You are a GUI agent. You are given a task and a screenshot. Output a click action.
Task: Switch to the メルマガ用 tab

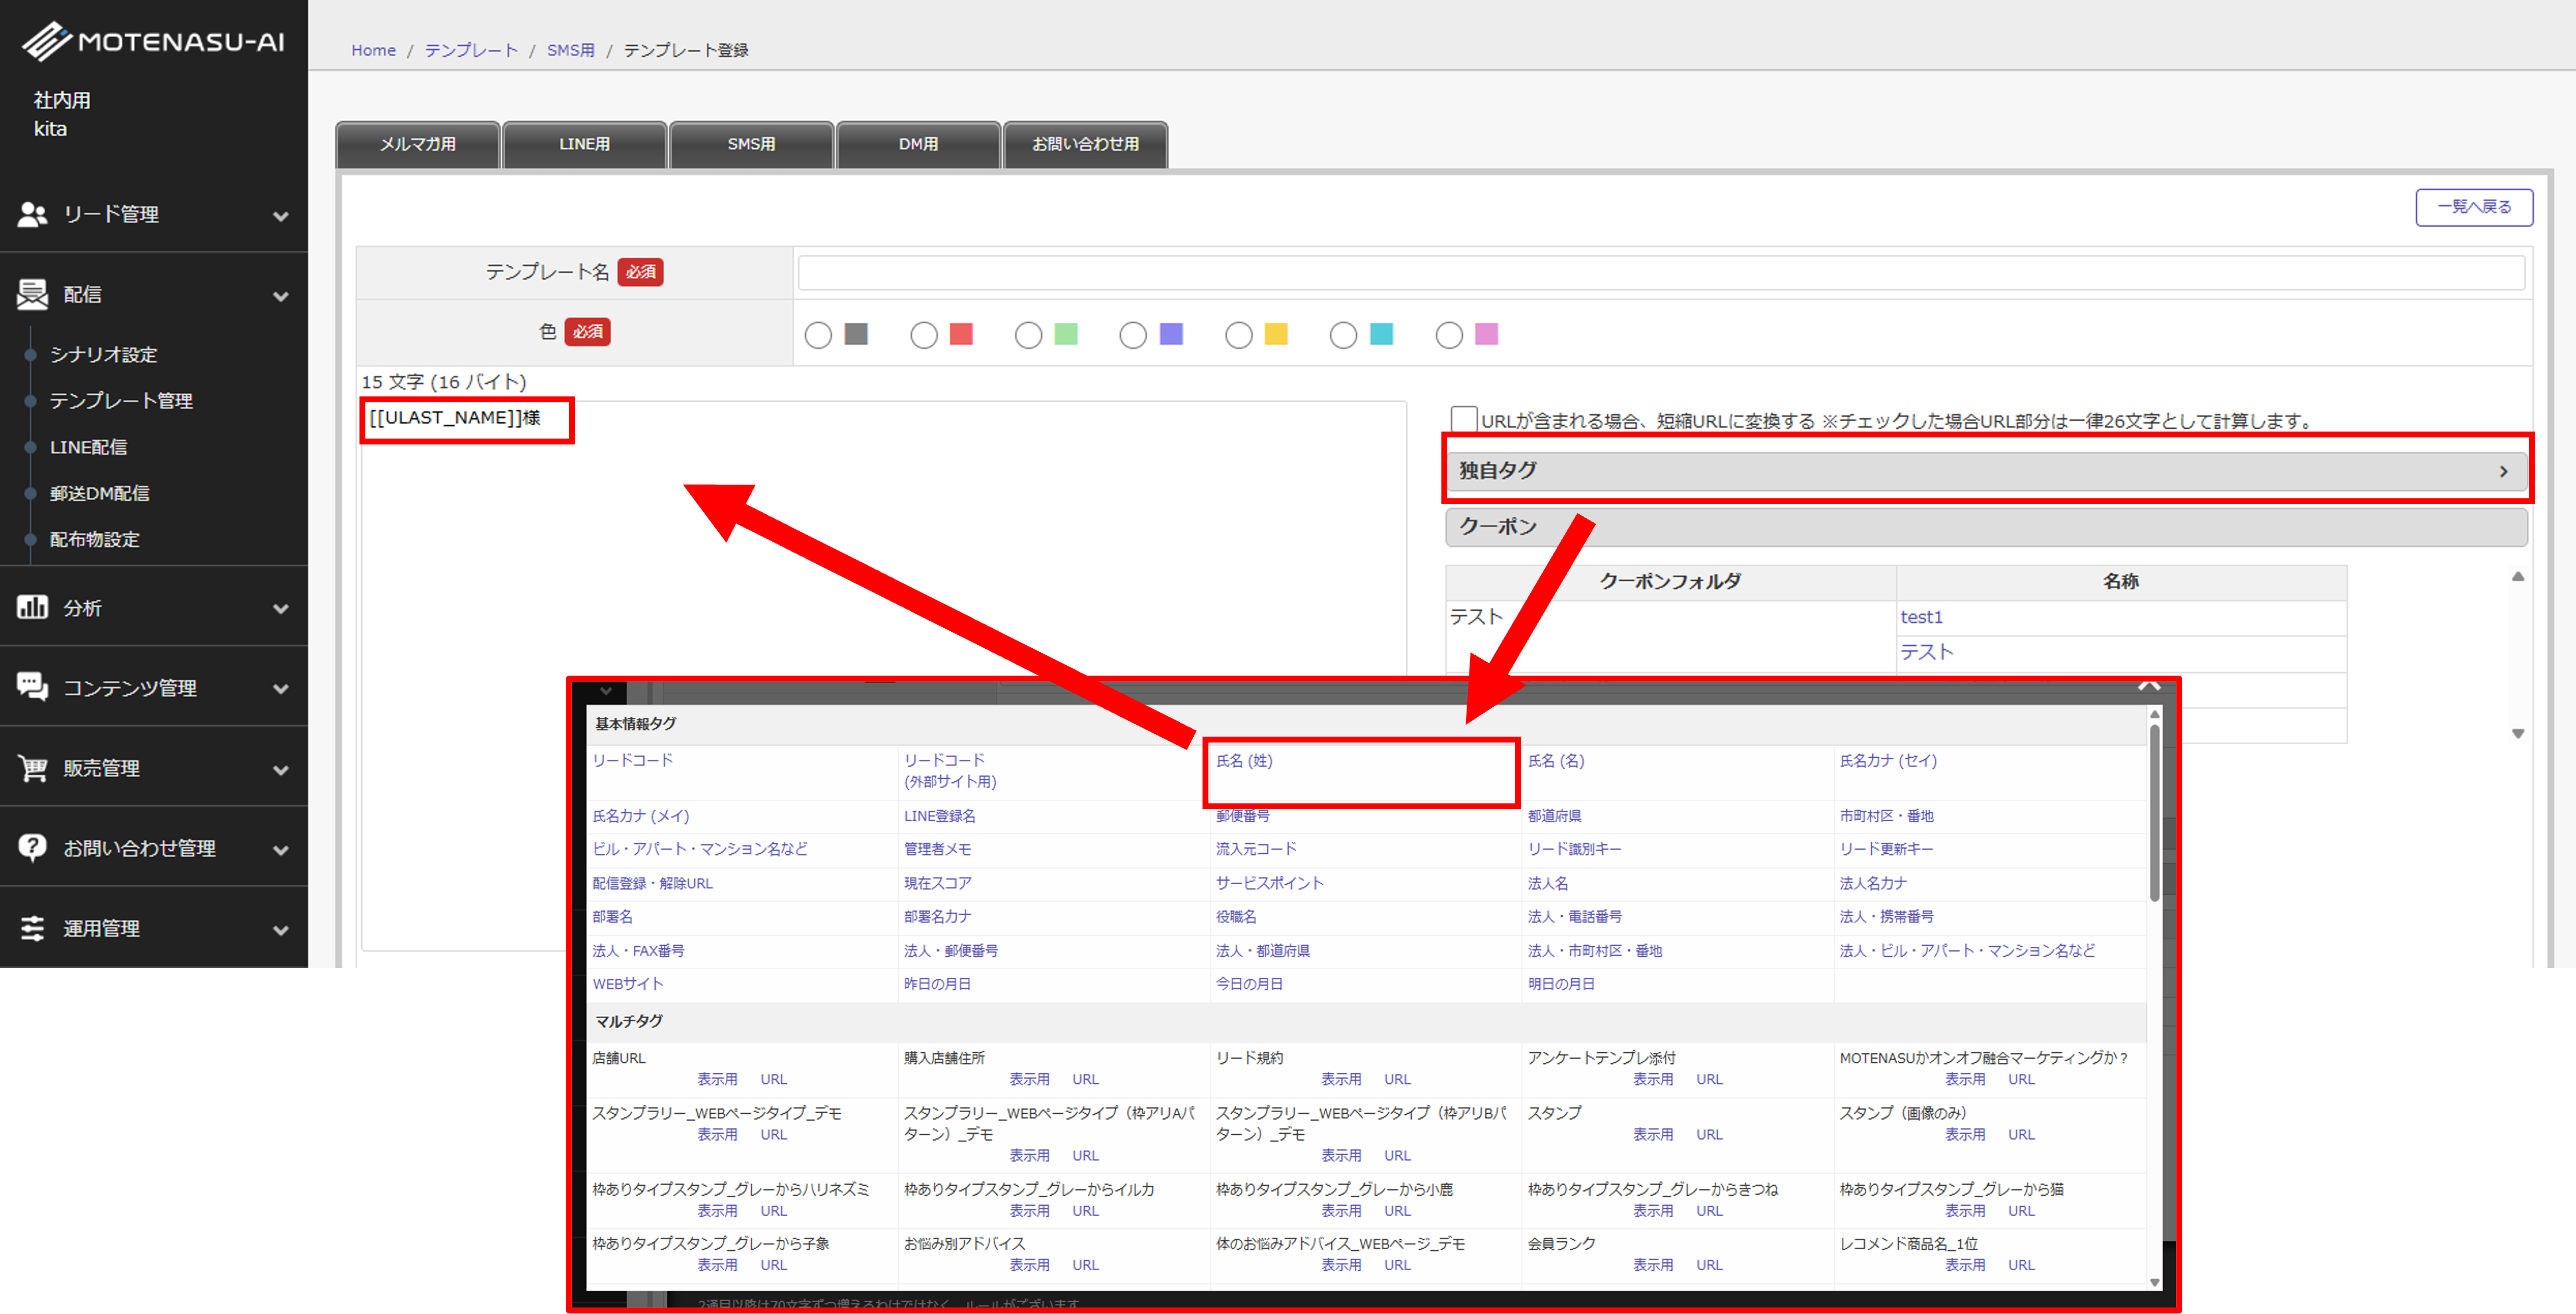click(417, 144)
